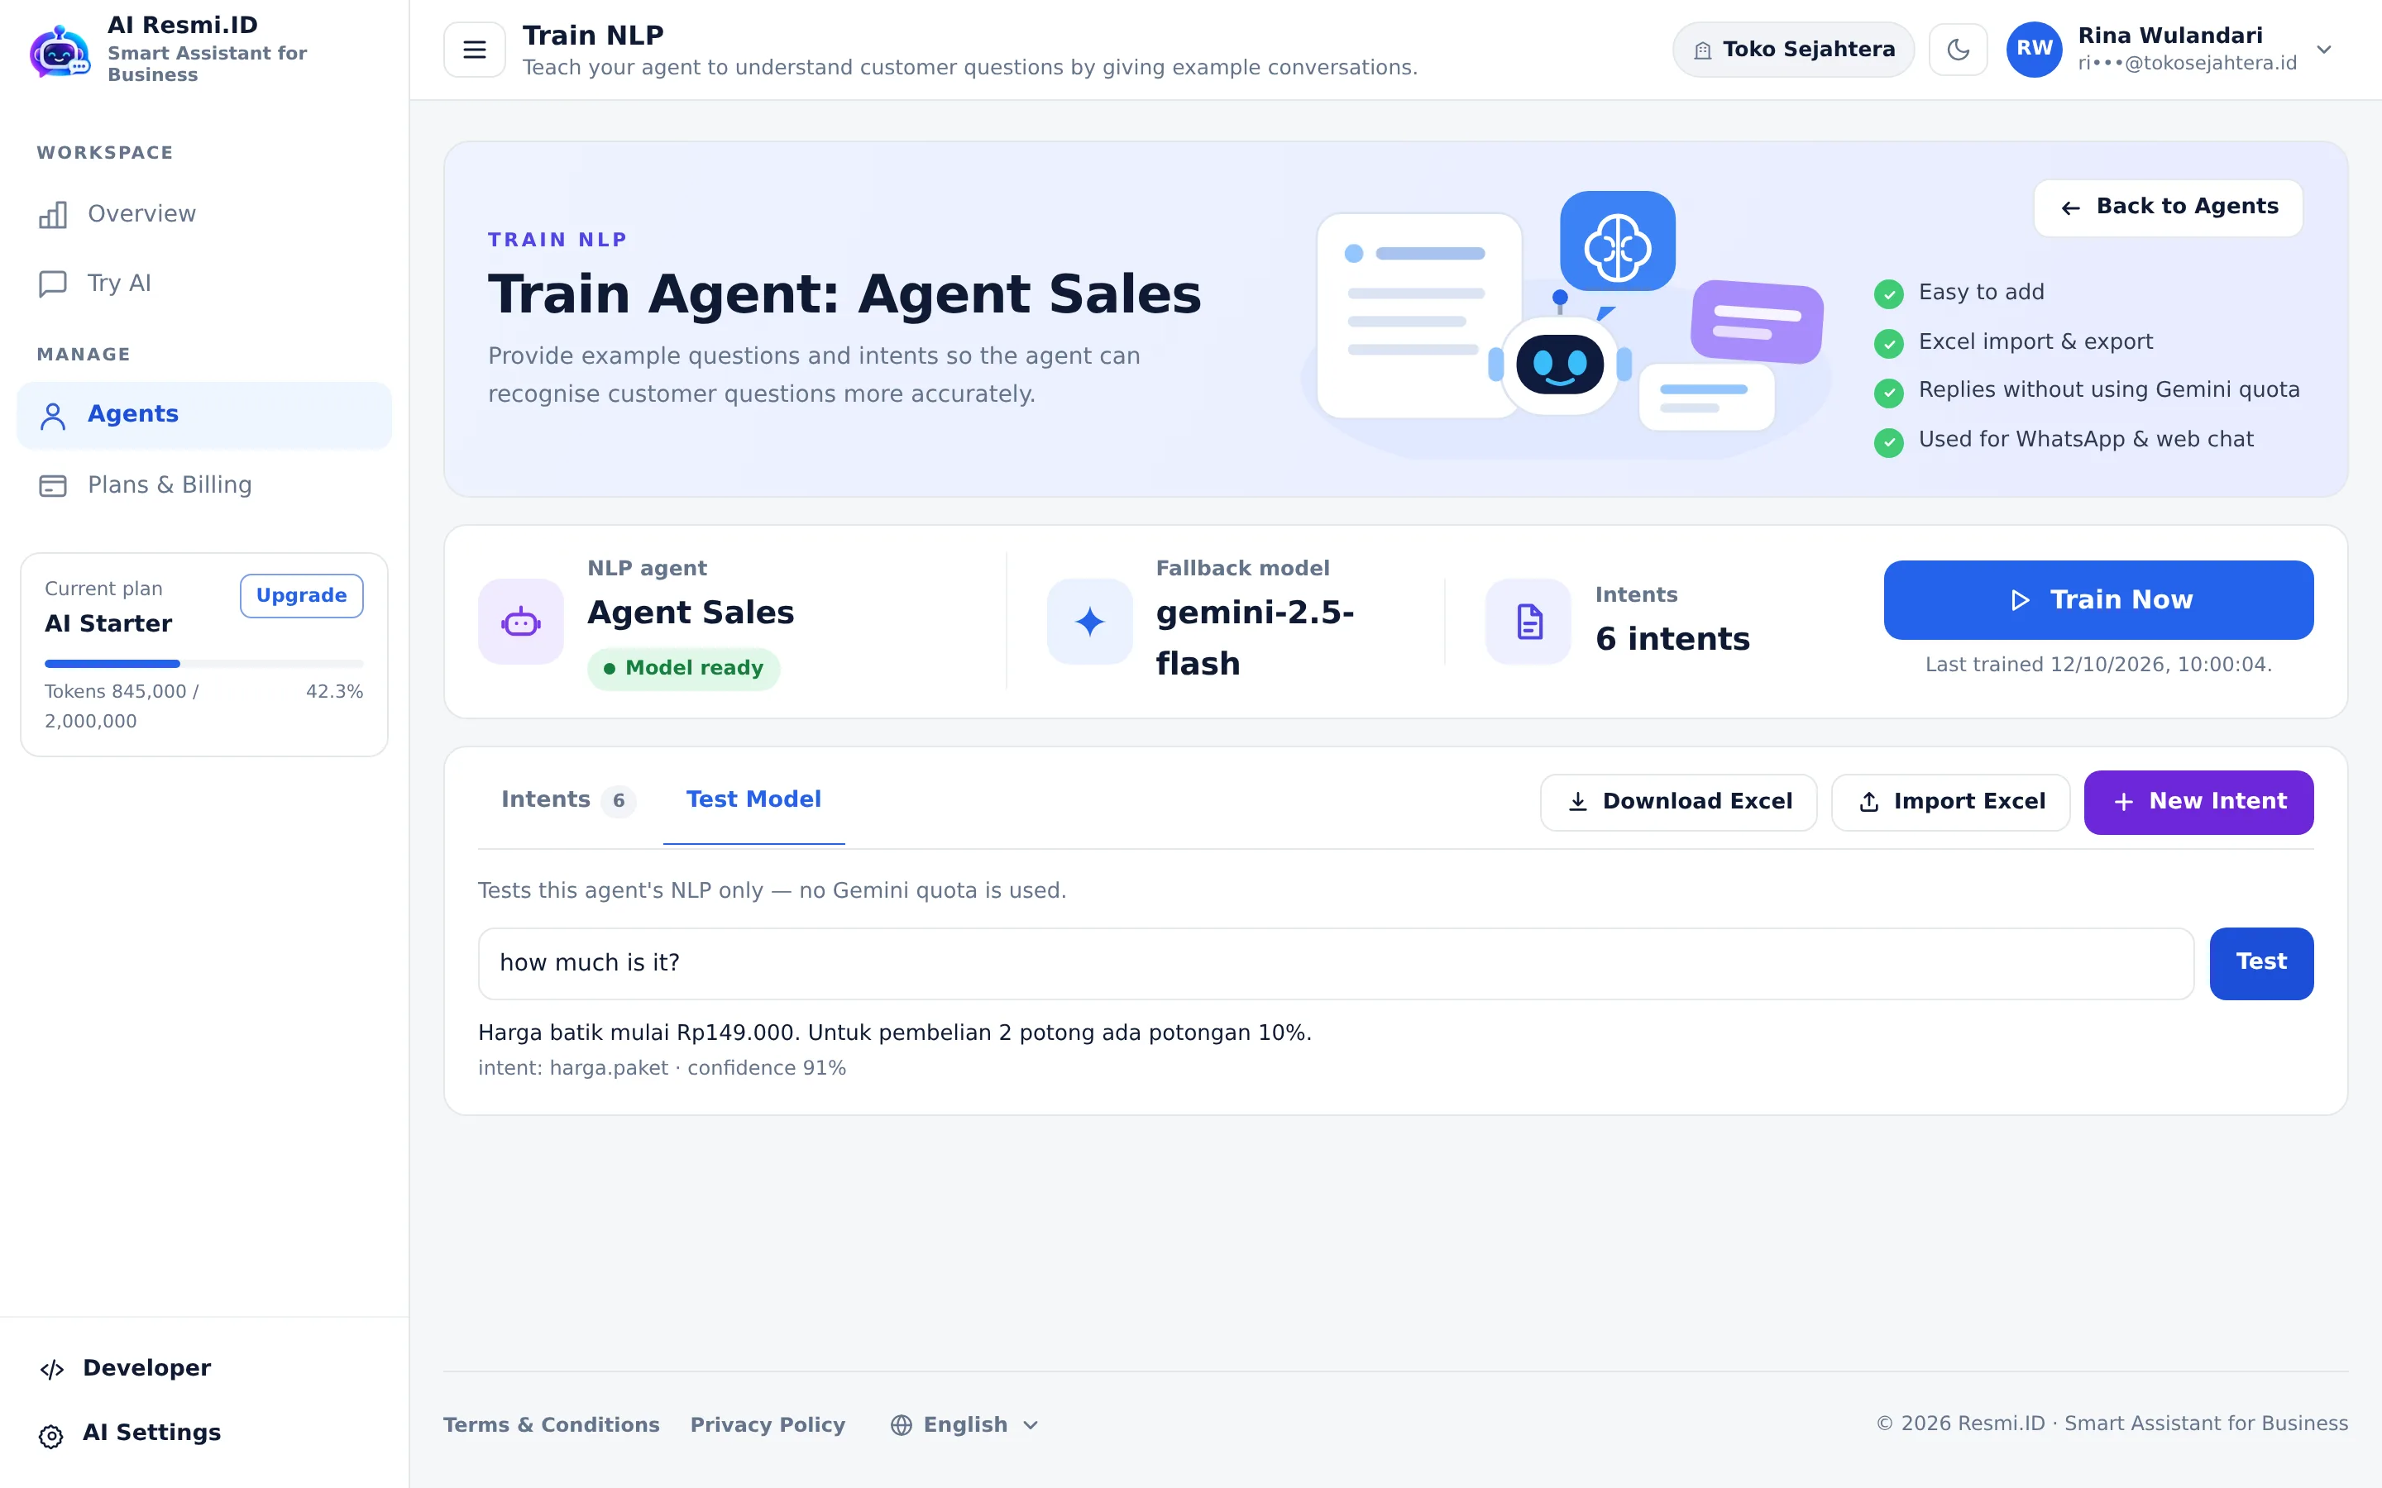Click the 'gemini-2.5-flash' fallback model name
The image size is (2382, 1488).
coord(1255,637)
